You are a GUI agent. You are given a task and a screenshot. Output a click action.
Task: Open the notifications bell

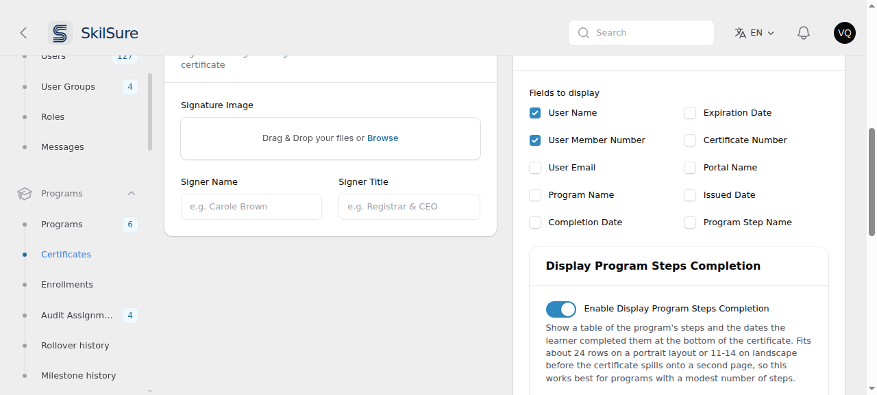tap(804, 33)
